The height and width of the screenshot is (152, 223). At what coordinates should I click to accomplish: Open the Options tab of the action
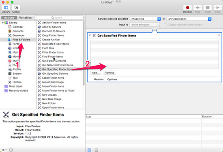click(x=112, y=79)
